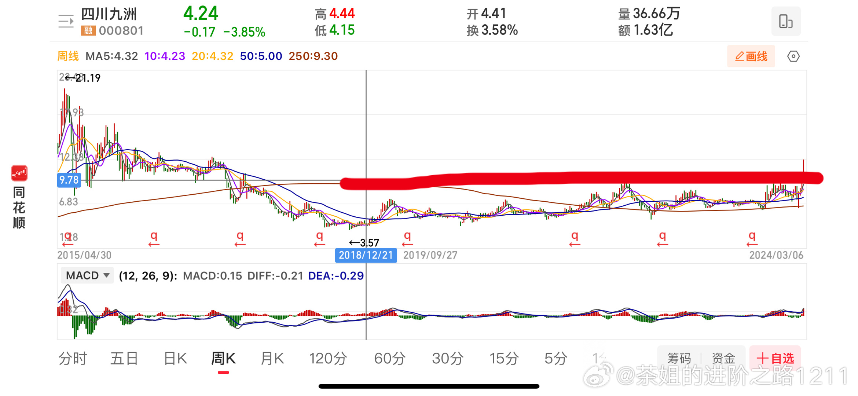
Task: Tap the brown 250:9.30 MA value
Action: pos(313,56)
